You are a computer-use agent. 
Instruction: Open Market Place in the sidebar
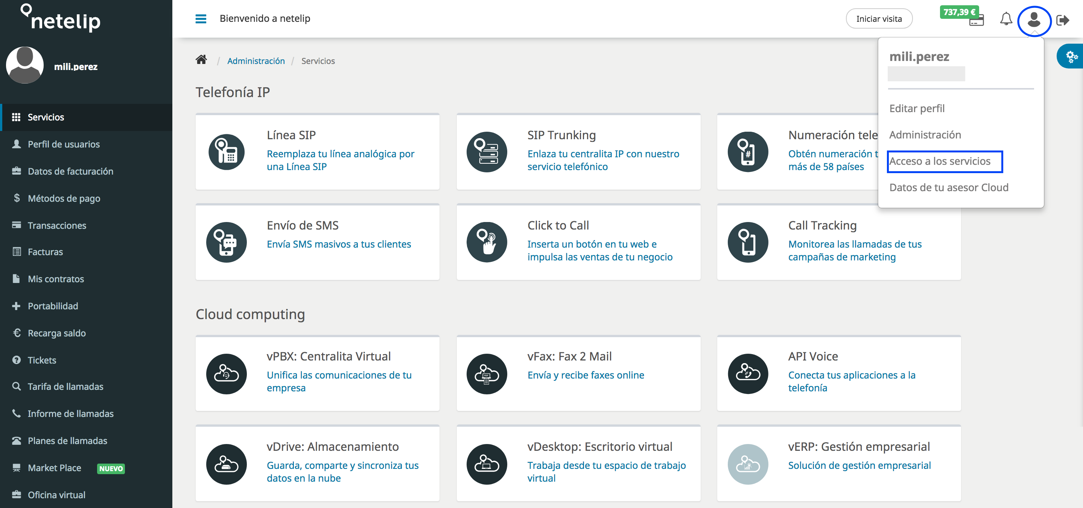point(86,468)
